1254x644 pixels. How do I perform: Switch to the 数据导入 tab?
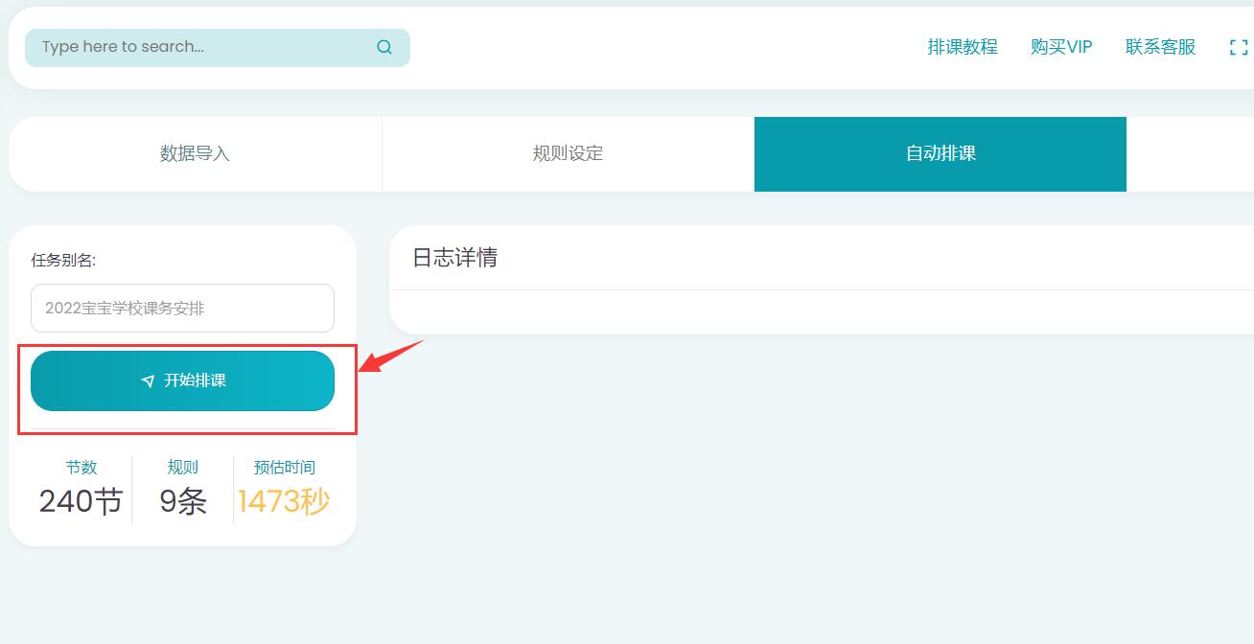pyautogui.click(x=196, y=154)
